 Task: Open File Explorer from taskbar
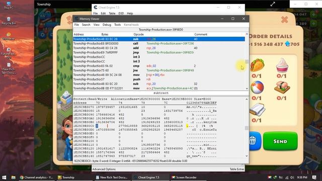(14, 177)
